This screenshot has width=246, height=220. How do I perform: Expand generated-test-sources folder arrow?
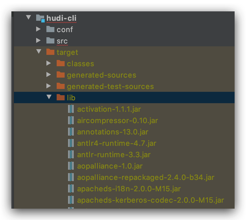click(x=49, y=86)
